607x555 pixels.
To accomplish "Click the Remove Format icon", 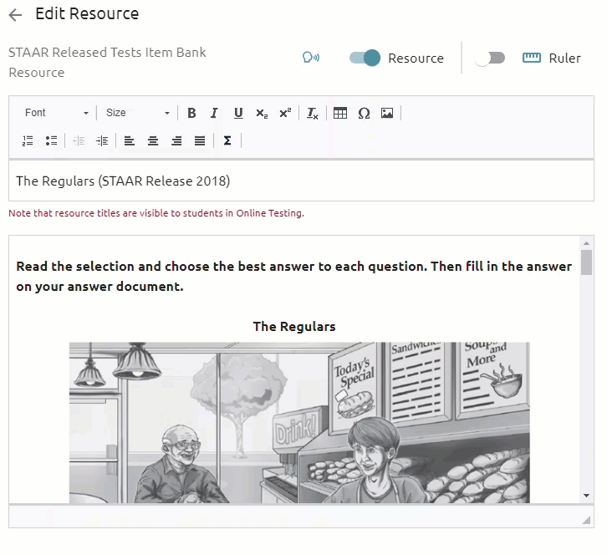I will (x=313, y=113).
